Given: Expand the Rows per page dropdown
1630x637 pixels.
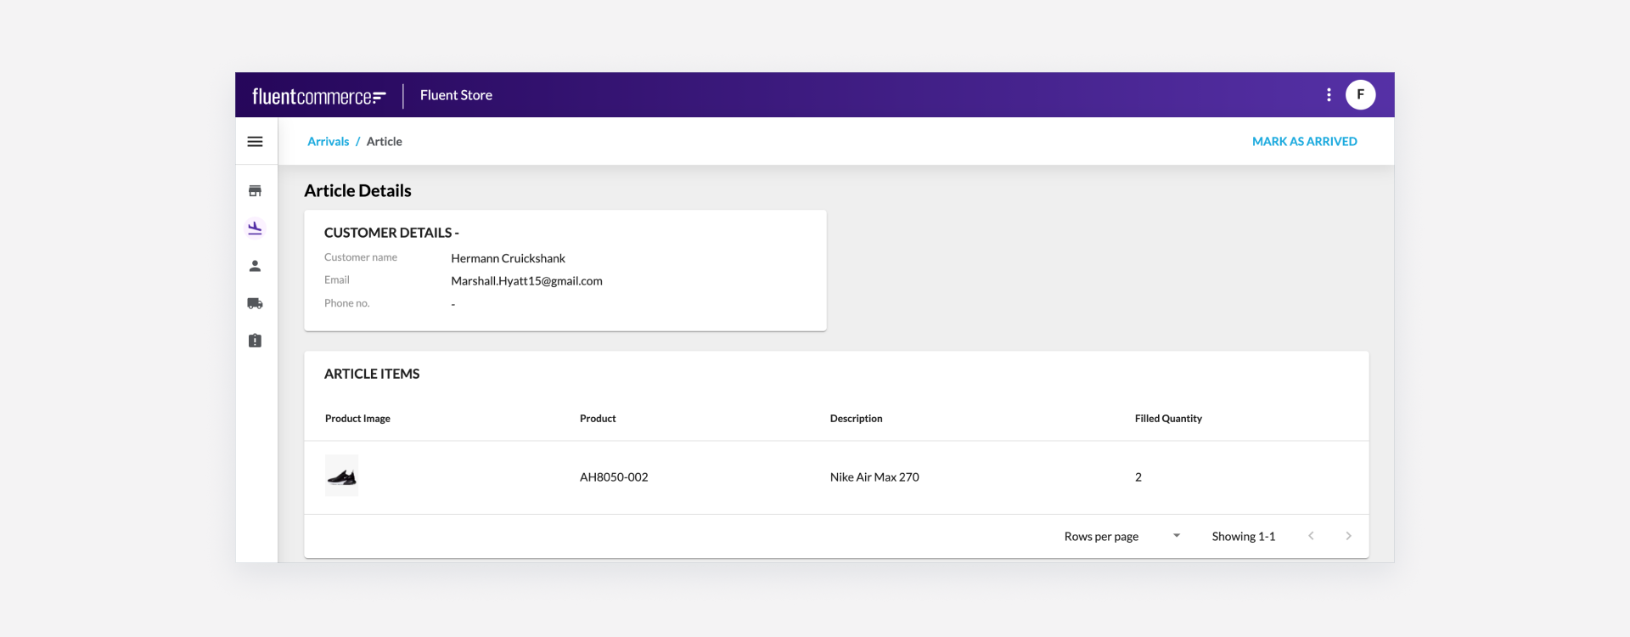Looking at the screenshot, I should tap(1176, 536).
